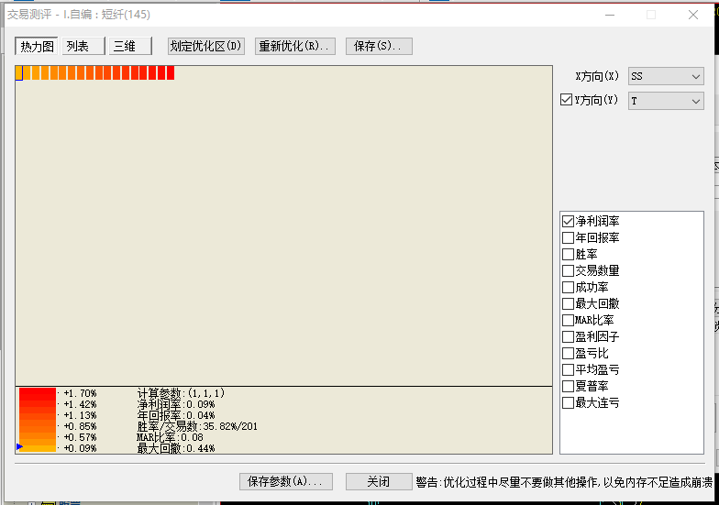719x505 pixels.
Task: Toggle the Y方向(Y) checkbox
Action: tap(567, 99)
